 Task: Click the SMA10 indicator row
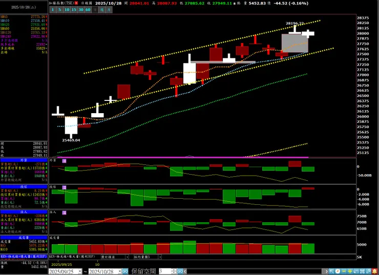(x=24, y=21)
